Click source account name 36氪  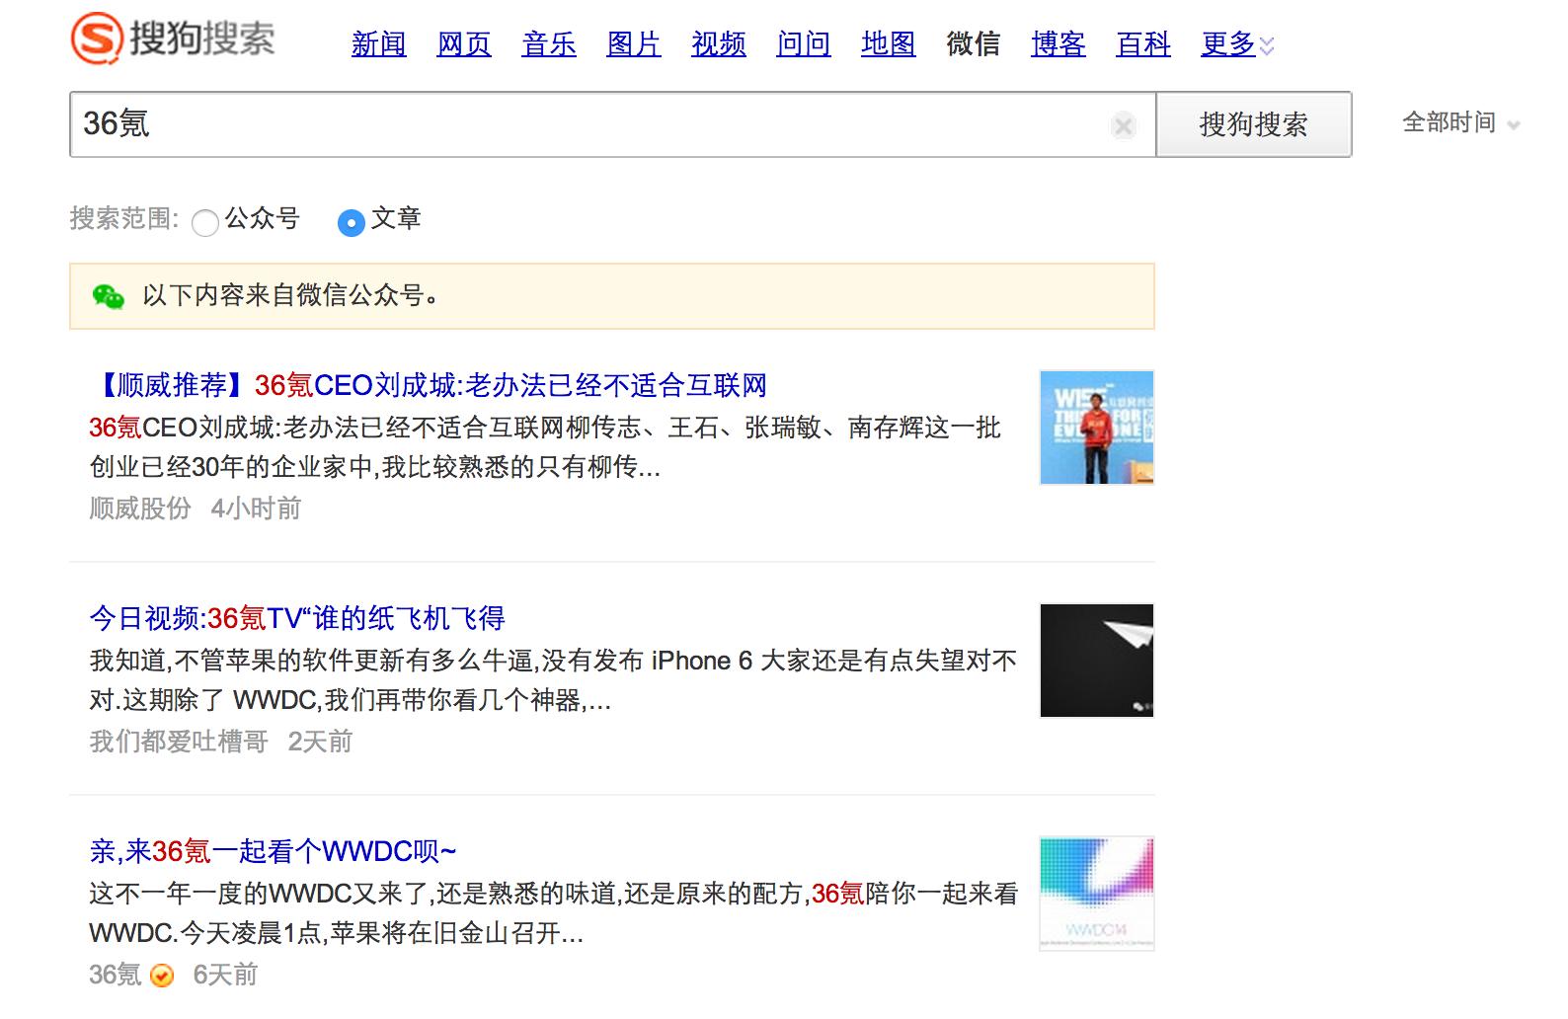tap(116, 975)
